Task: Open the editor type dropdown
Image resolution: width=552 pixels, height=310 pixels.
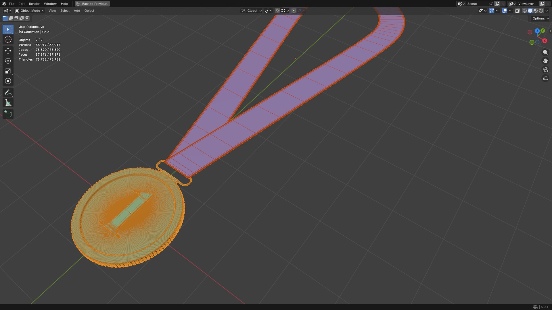Action: point(7,11)
